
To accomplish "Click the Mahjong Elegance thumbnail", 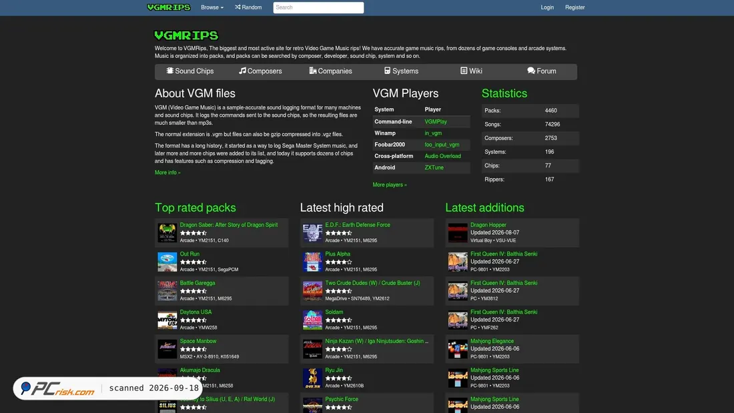I will pyautogui.click(x=457, y=349).
